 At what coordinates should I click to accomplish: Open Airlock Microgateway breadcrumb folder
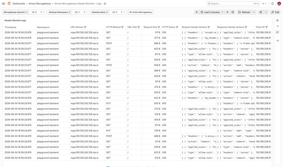pyautogui.click(x=40, y=3)
